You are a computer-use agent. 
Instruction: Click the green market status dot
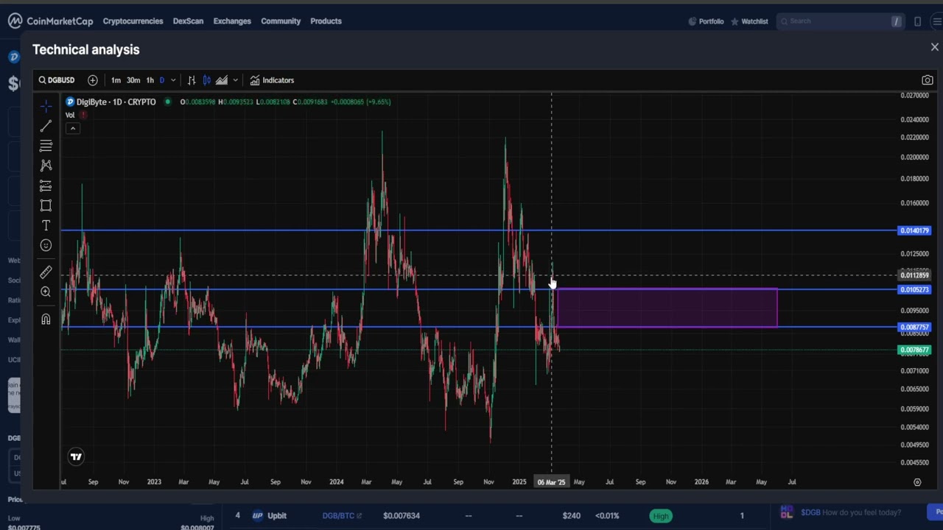coord(168,102)
